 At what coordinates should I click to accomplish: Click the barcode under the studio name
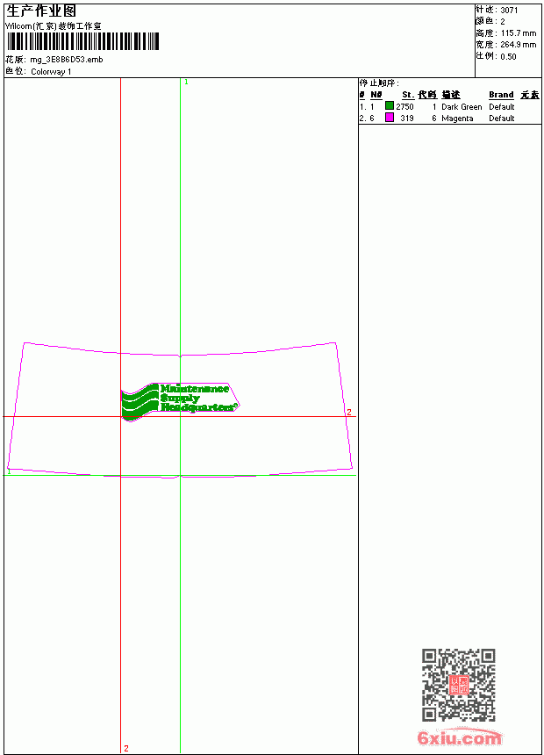pos(82,41)
